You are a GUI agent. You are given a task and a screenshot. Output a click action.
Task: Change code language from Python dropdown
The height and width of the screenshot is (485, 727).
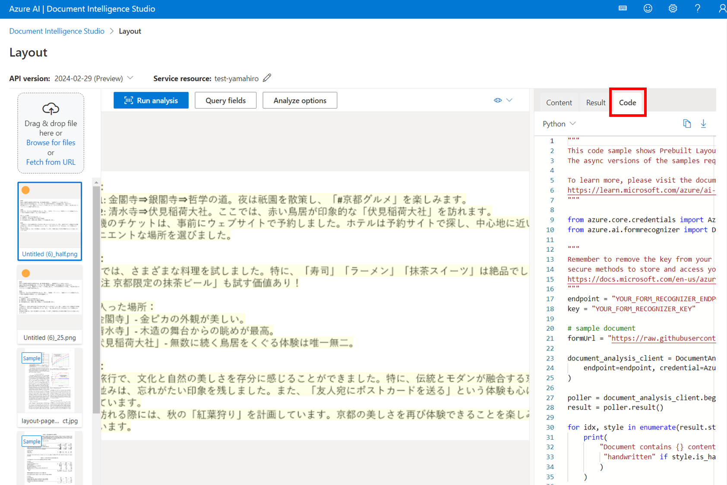[x=559, y=124]
